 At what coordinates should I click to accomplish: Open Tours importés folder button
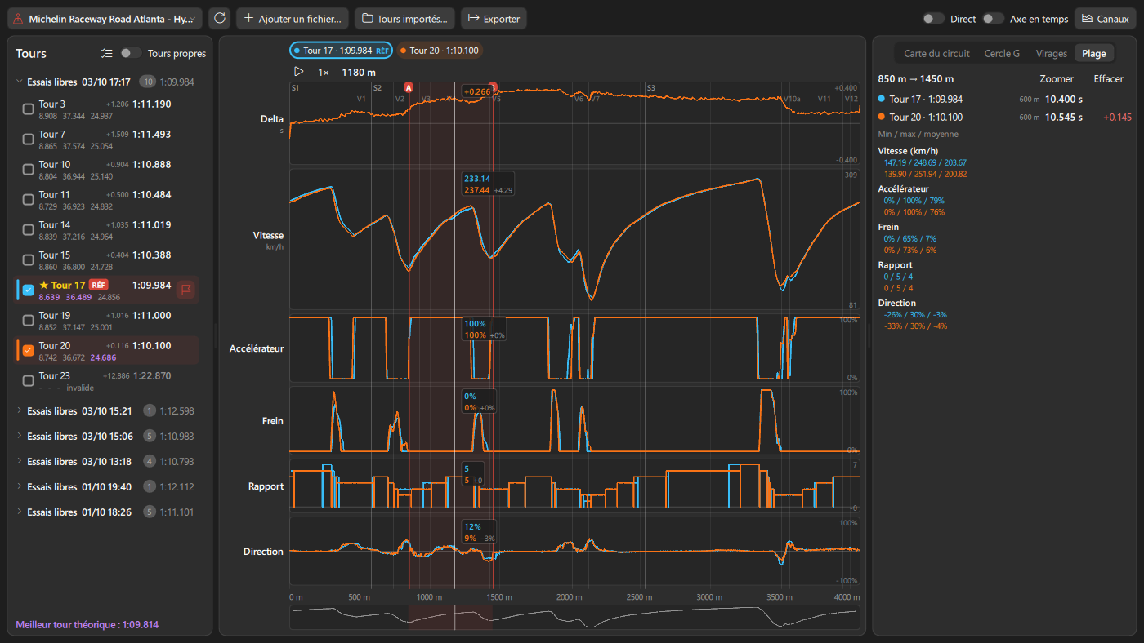404,18
